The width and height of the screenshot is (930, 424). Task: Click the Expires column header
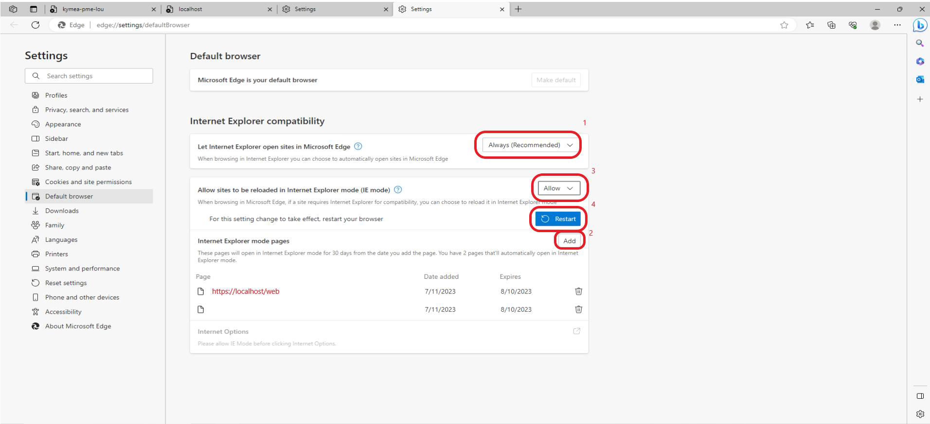[x=510, y=276]
